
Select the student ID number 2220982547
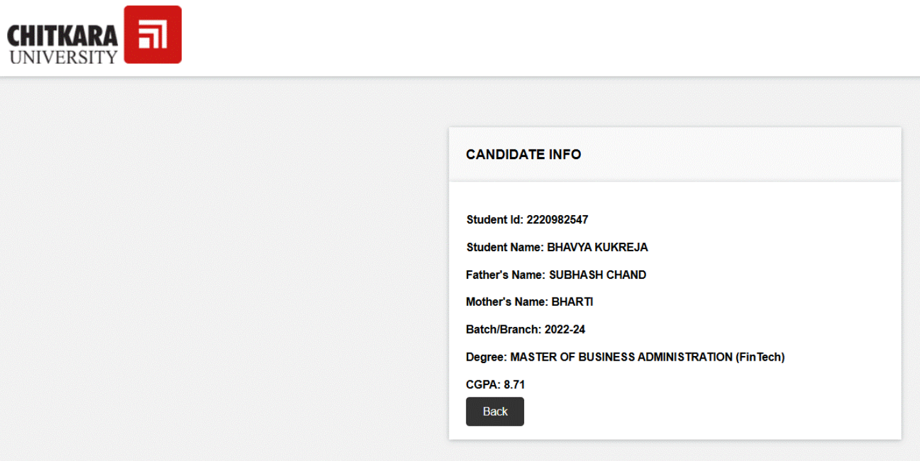[x=557, y=220]
